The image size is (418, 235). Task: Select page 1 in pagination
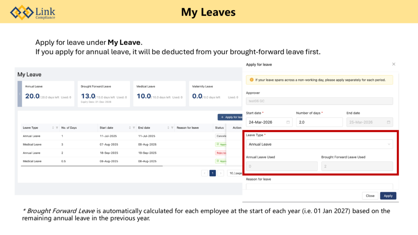pyautogui.click(x=213, y=173)
